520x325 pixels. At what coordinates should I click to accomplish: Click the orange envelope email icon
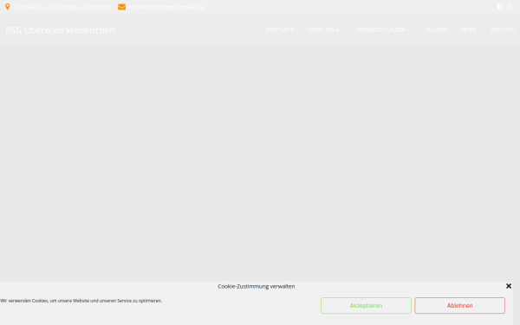click(x=121, y=7)
